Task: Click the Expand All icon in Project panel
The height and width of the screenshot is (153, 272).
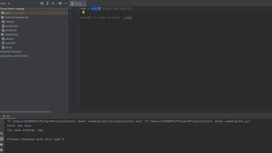Action: click(x=47, y=3)
